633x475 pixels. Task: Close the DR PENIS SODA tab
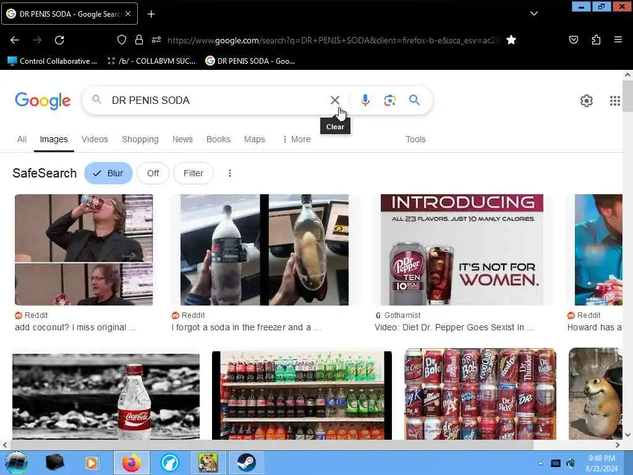(x=128, y=14)
